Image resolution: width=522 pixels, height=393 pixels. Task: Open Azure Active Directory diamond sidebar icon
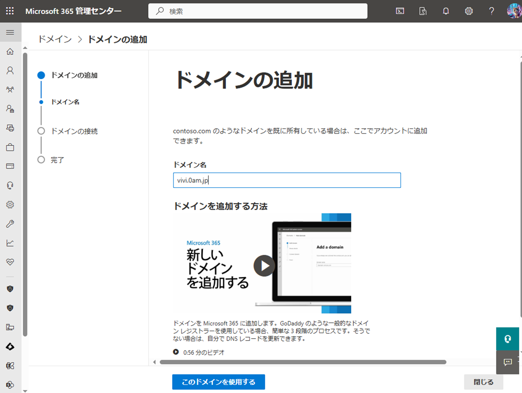click(10, 346)
